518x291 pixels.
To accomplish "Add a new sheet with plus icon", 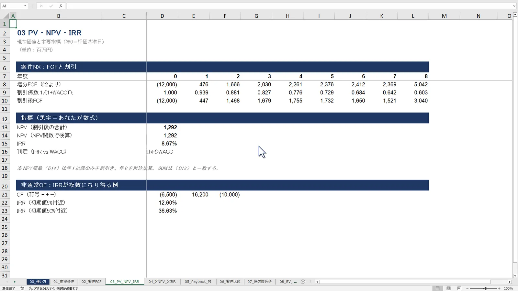I will click(x=303, y=282).
